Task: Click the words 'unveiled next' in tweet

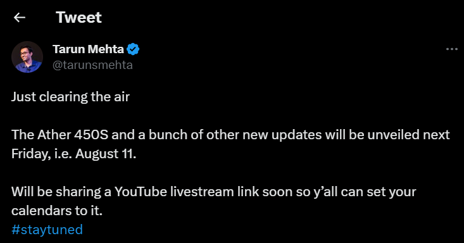Action: [x=409, y=135]
